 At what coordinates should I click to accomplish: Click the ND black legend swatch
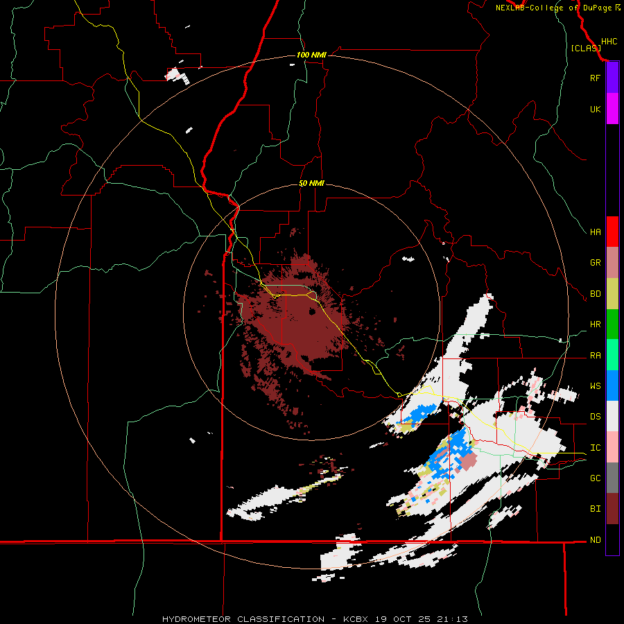click(612, 539)
